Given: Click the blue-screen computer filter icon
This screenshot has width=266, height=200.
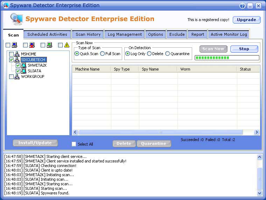Looking at the screenshot, I should pyautogui.click(x=14, y=45).
